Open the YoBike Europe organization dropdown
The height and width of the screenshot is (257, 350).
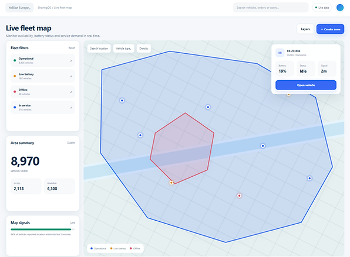click(x=19, y=8)
